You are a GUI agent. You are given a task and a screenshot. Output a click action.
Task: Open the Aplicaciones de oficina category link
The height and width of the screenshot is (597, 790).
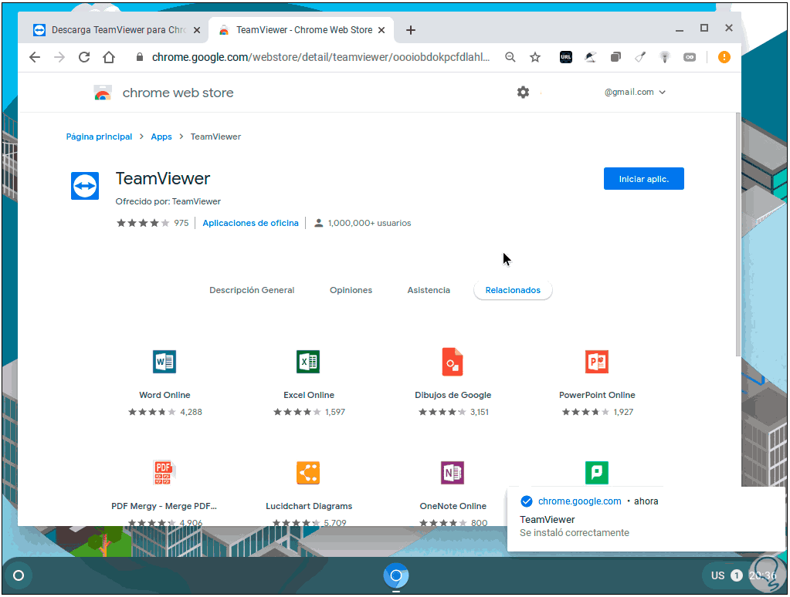pos(250,223)
